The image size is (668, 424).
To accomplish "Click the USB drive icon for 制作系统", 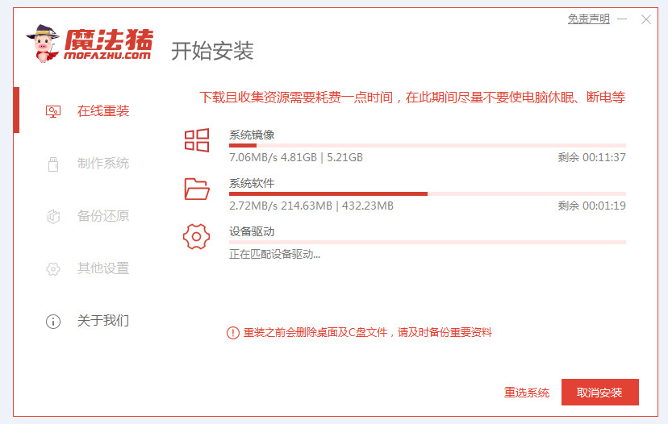I will tap(53, 164).
